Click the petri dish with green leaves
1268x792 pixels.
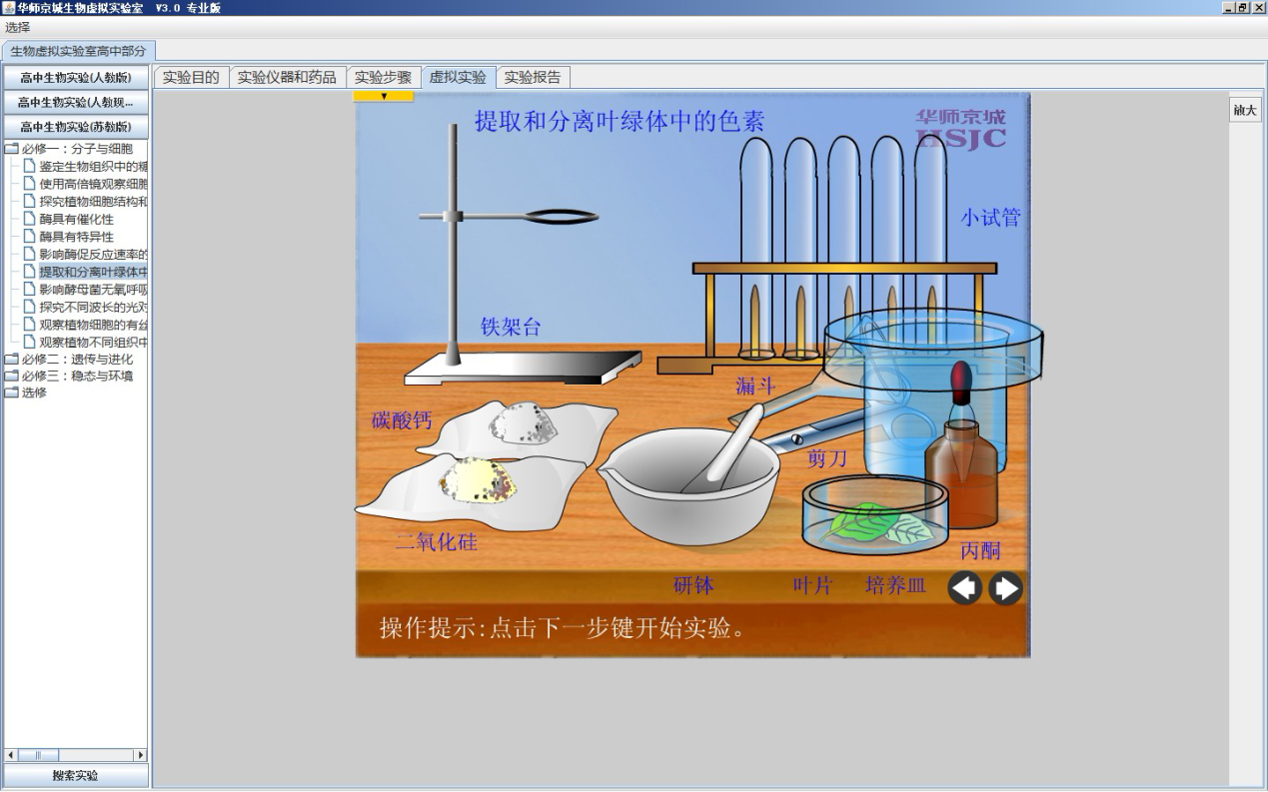coord(875,513)
